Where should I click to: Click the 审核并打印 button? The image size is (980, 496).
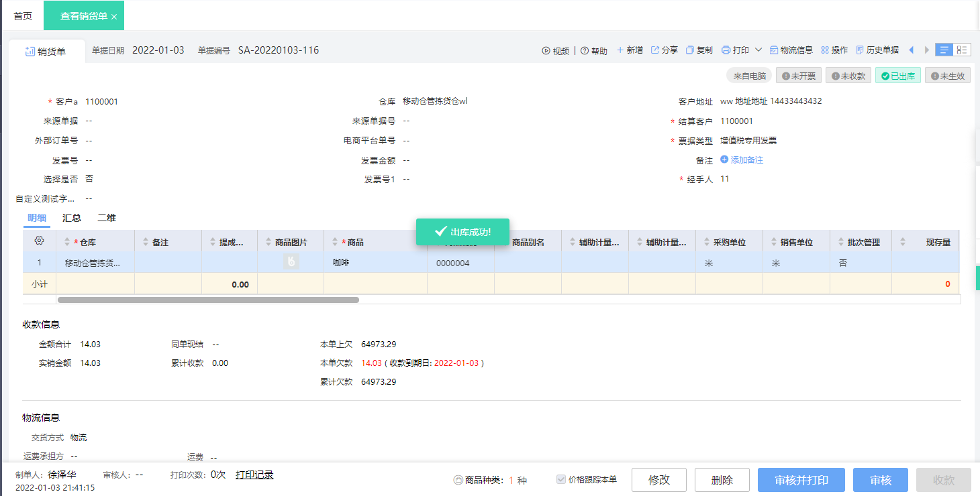pos(801,480)
